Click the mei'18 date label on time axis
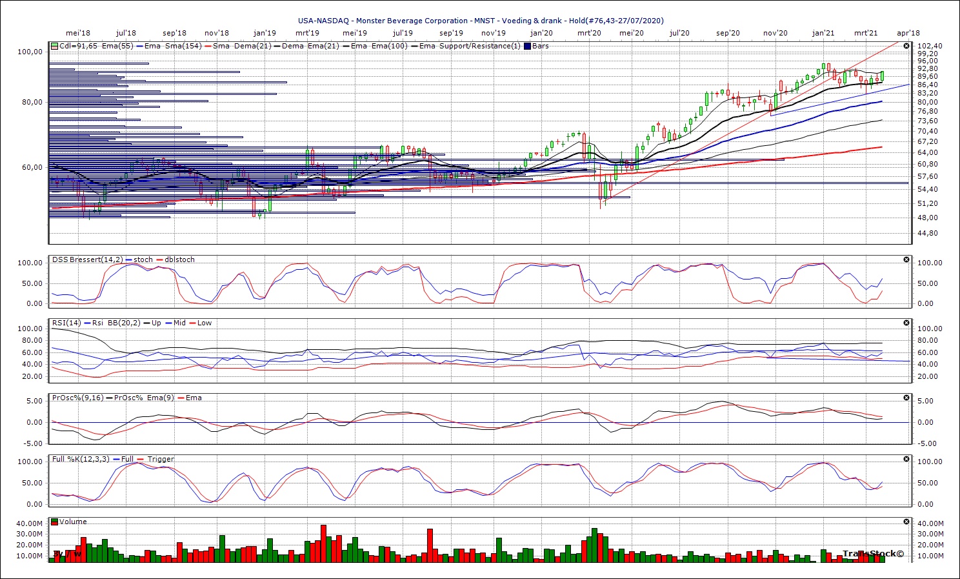Viewport: 960px width, 579px height. tap(78, 33)
